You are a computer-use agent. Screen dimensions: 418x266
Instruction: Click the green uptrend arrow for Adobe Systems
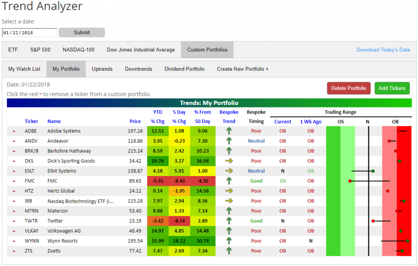[x=229, y=131]
